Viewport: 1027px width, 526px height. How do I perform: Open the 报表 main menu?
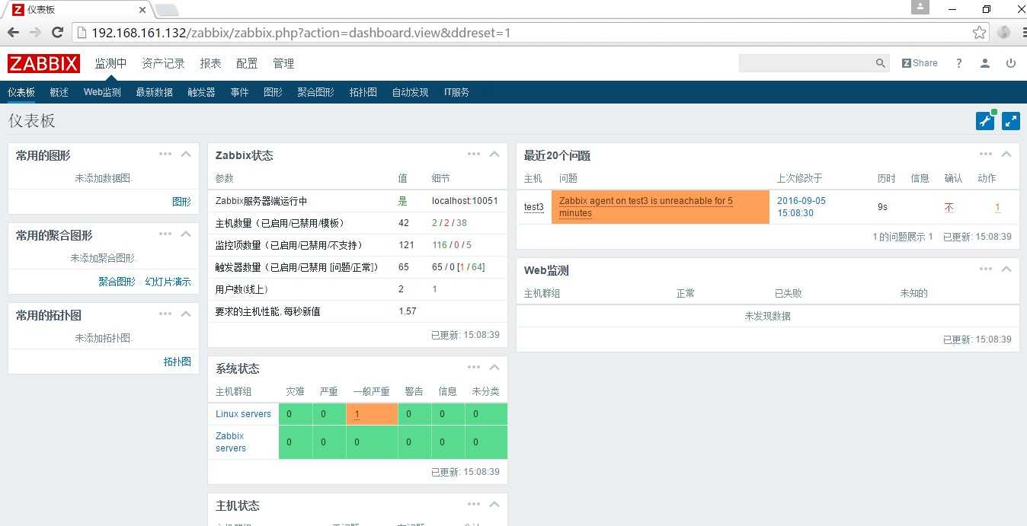tap(210, 63)
